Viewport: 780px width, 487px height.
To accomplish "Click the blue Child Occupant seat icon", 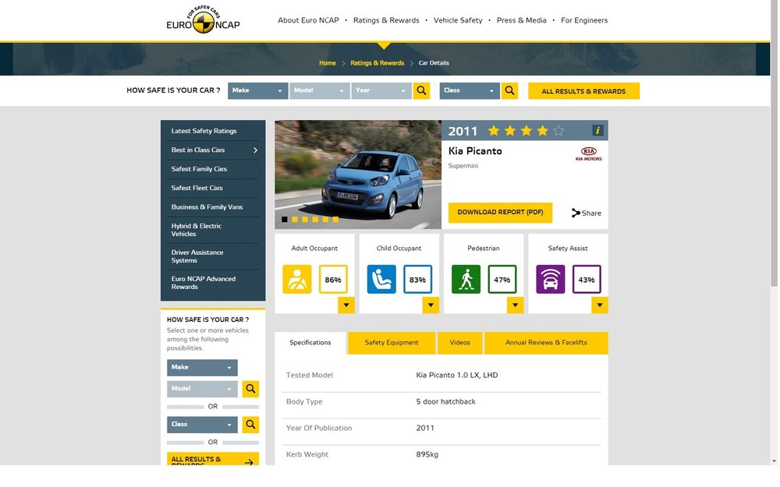I will pyautogui.click(x=381, y=279).
